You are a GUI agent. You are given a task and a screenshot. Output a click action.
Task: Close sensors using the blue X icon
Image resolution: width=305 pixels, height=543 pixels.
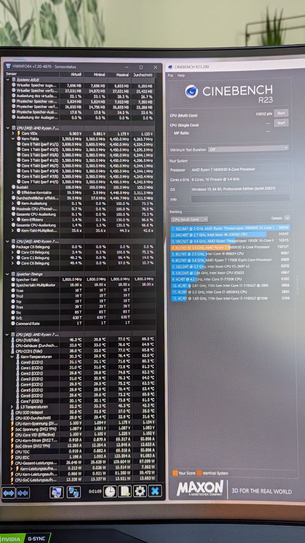[x=155, y=491]
